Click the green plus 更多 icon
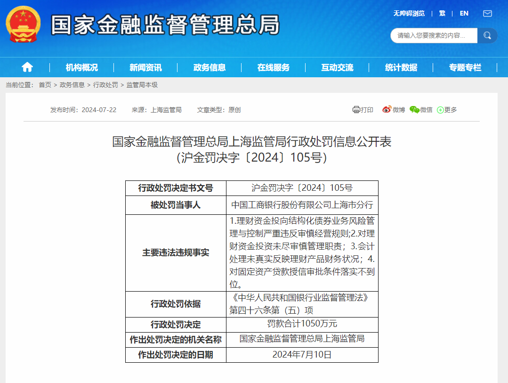Screen dimensions: 508x383 [x=440, y=110]
